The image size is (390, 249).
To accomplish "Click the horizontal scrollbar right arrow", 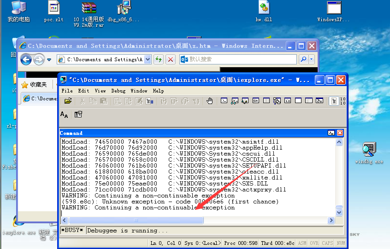I will [x=331, y=220].
